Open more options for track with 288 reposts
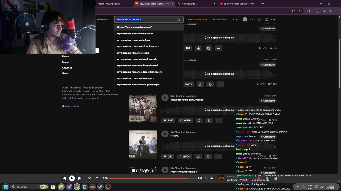 (x=218, y=48)
